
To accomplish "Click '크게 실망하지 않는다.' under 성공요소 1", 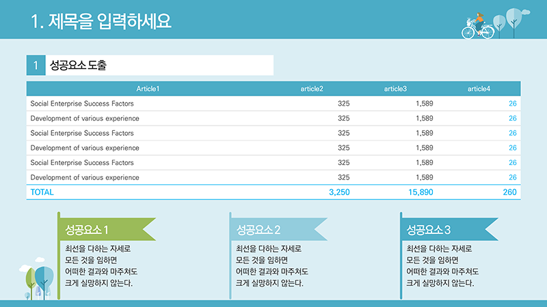I will click(x=98, y=283).
